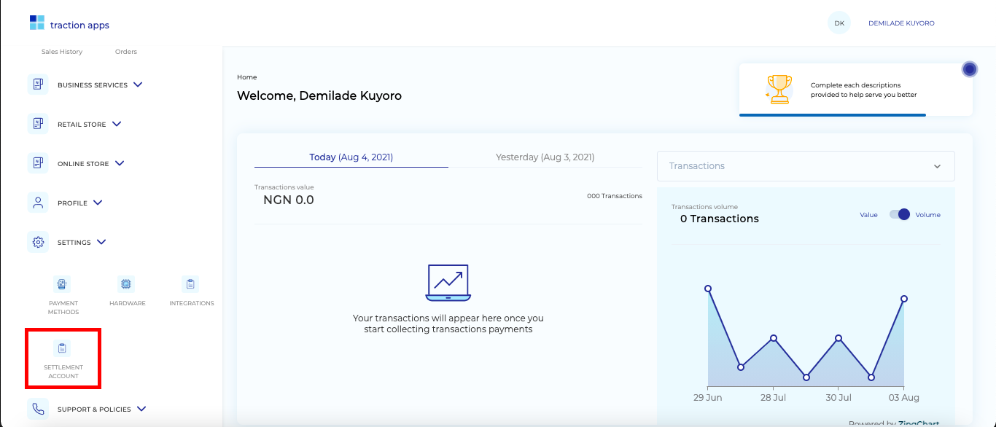The height and width of the screenshot is (427, 996).
Task: Click the Orders link
Action: [x=125, y=51]
